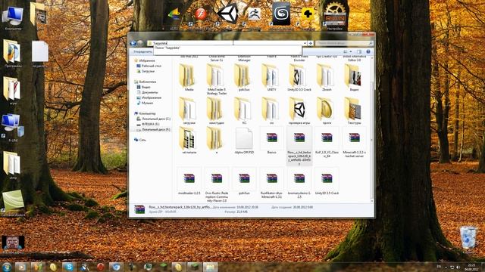Open the Explorer help icon
This screenshot has width=485, height=272.
[368, 52]
